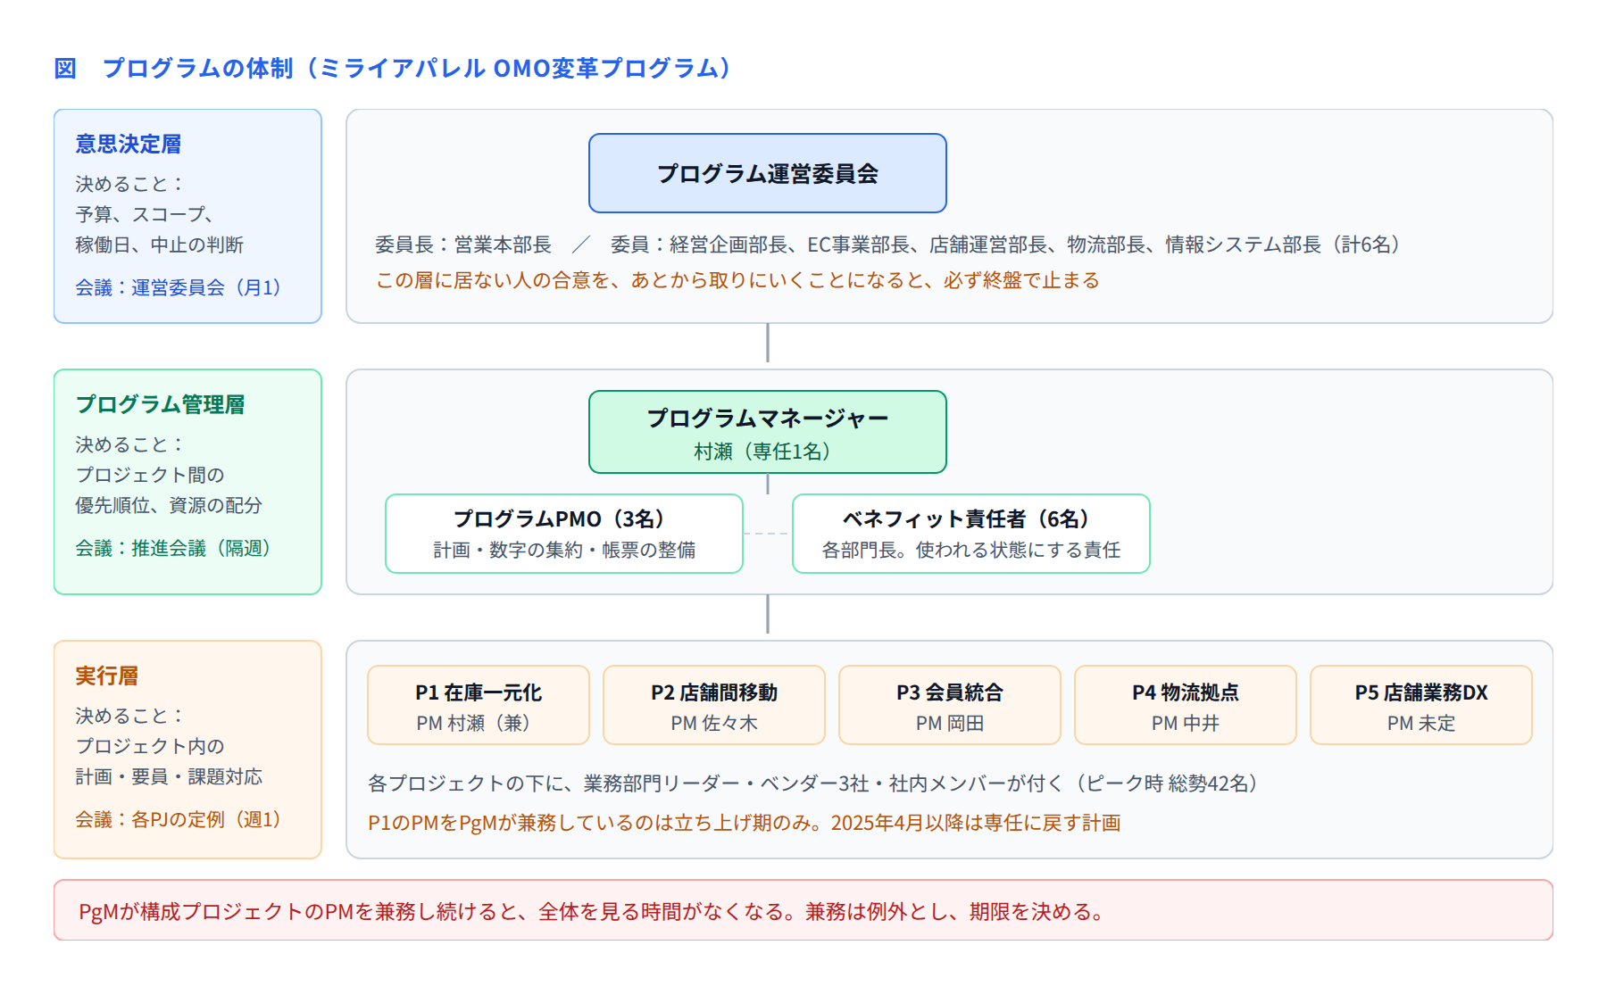The height and width of the screenshot is (1003, 1607).
Task: Click the line starting 各プロジェクトの下に
Action: [x=813, y=783]
